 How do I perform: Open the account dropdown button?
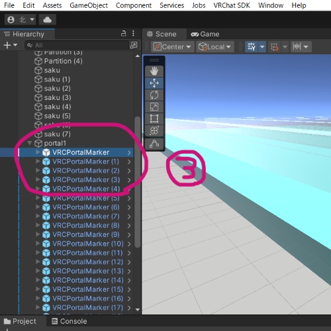pyautogui.click(x=21, y=20)
